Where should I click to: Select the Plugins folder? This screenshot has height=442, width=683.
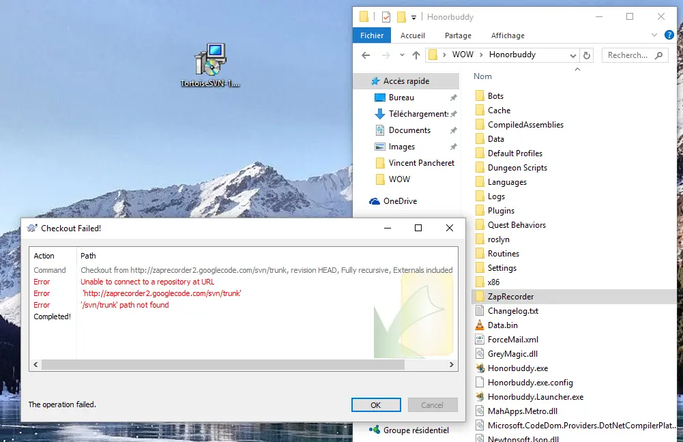pos(501,211)
